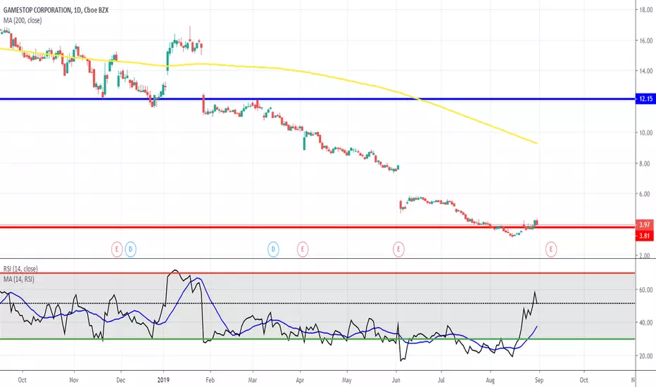The height and width of the screenshot is (387, 656).
Task: Select the green RSI oversold line at 30
Action: (317, 339)
